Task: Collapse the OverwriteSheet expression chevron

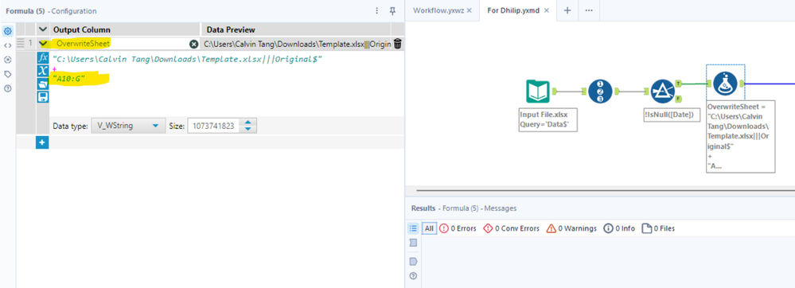Action: pos(43,44)
